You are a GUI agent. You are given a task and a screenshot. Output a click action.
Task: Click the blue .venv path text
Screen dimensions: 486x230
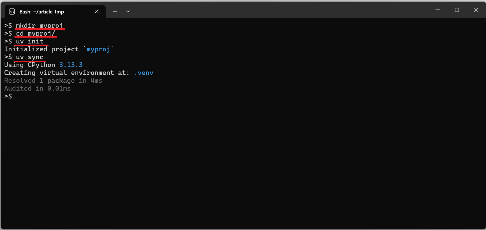144,73
